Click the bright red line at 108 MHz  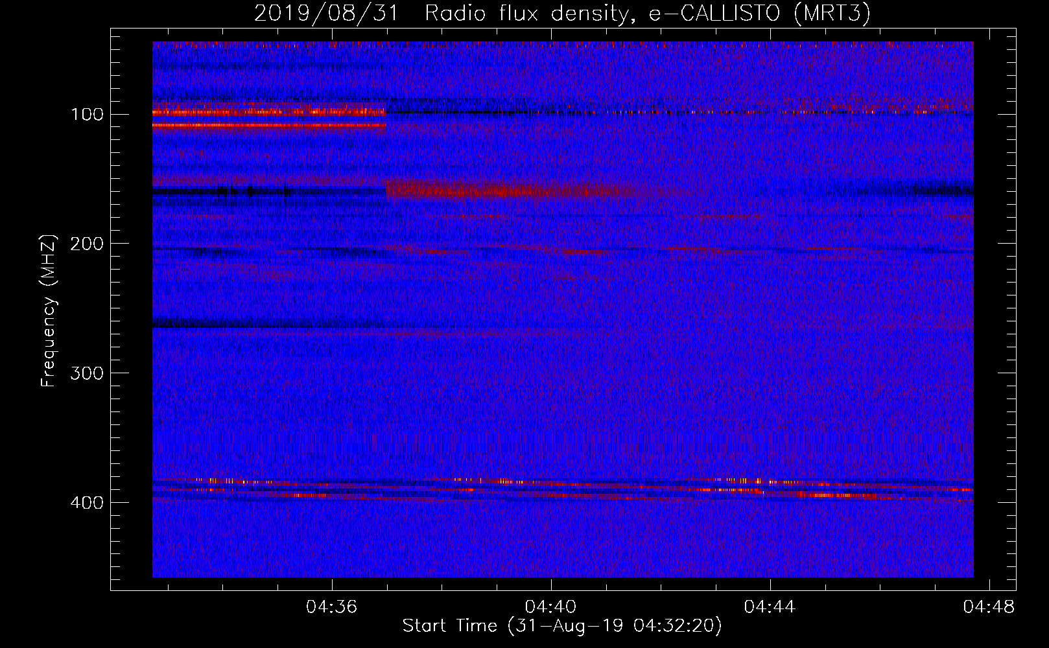tap(269, 125)
